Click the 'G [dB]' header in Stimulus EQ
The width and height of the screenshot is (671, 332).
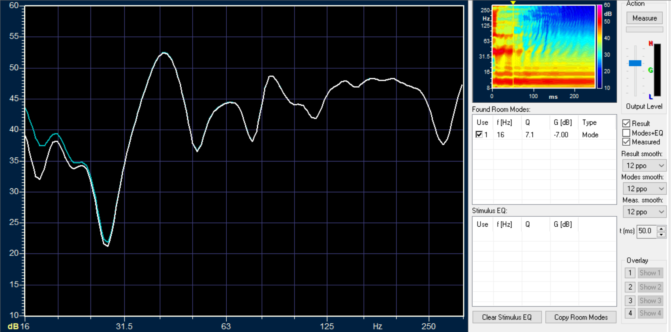[563, 224]
